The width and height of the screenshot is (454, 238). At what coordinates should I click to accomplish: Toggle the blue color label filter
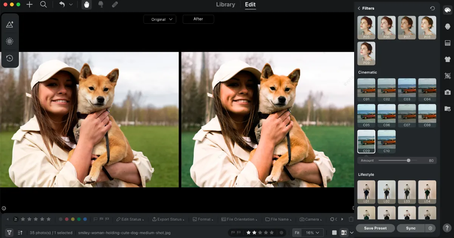point(85,219)
